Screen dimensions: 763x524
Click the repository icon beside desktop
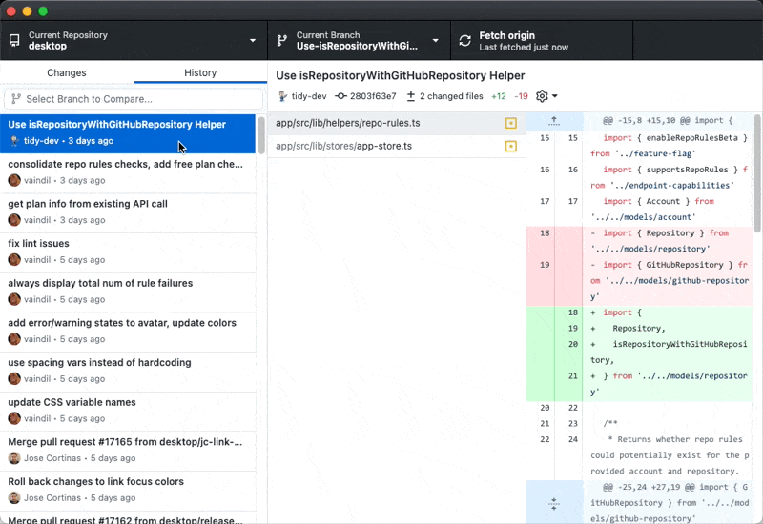click(x=14, y=40)
